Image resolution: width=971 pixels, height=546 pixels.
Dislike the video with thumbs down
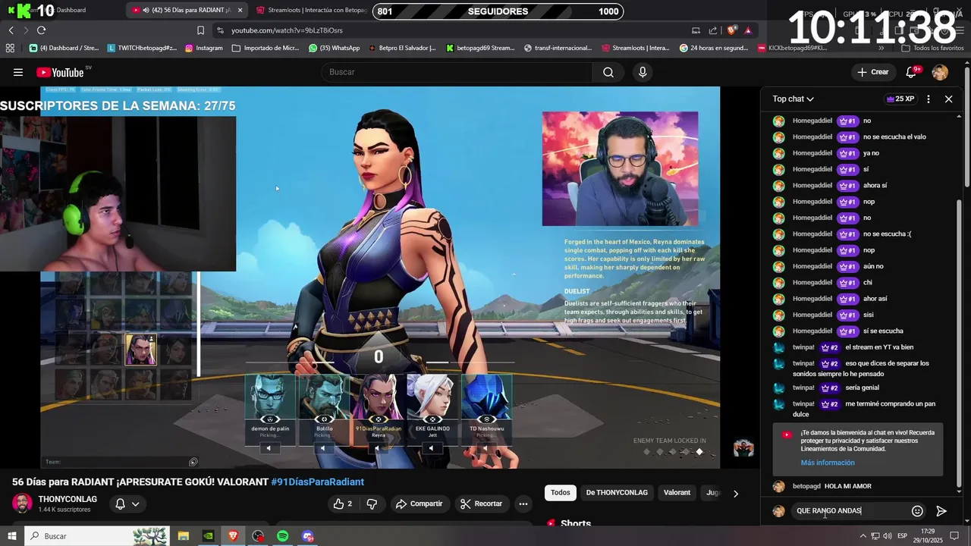pyautogui.click(x=372, y=504)
